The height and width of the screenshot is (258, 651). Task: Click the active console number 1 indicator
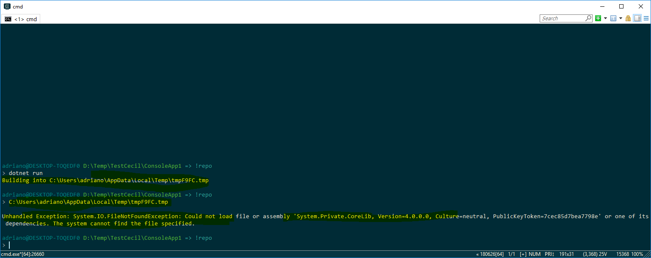614,18
